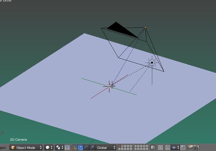Click the first active layer button
216x151 pixels.
pos(119,146)
